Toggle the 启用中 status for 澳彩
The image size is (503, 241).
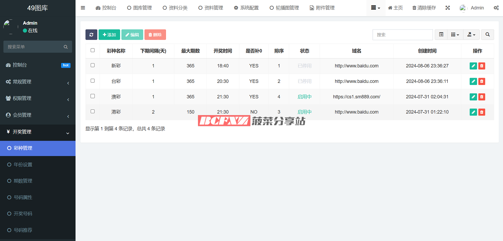(304, 97)
